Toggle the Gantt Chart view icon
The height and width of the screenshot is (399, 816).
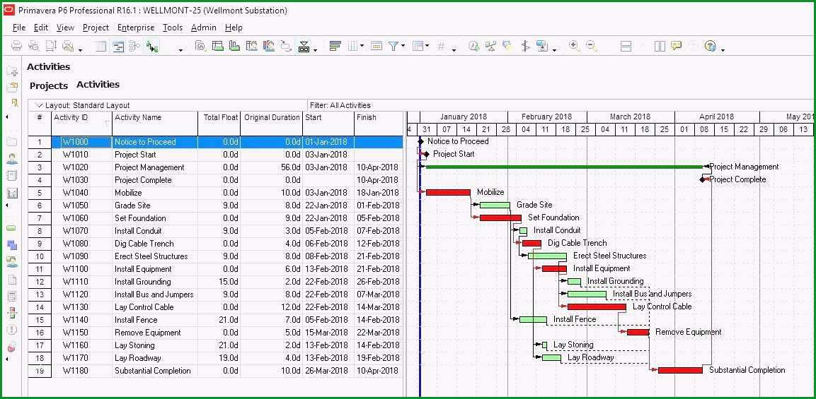tap(118, 46)
